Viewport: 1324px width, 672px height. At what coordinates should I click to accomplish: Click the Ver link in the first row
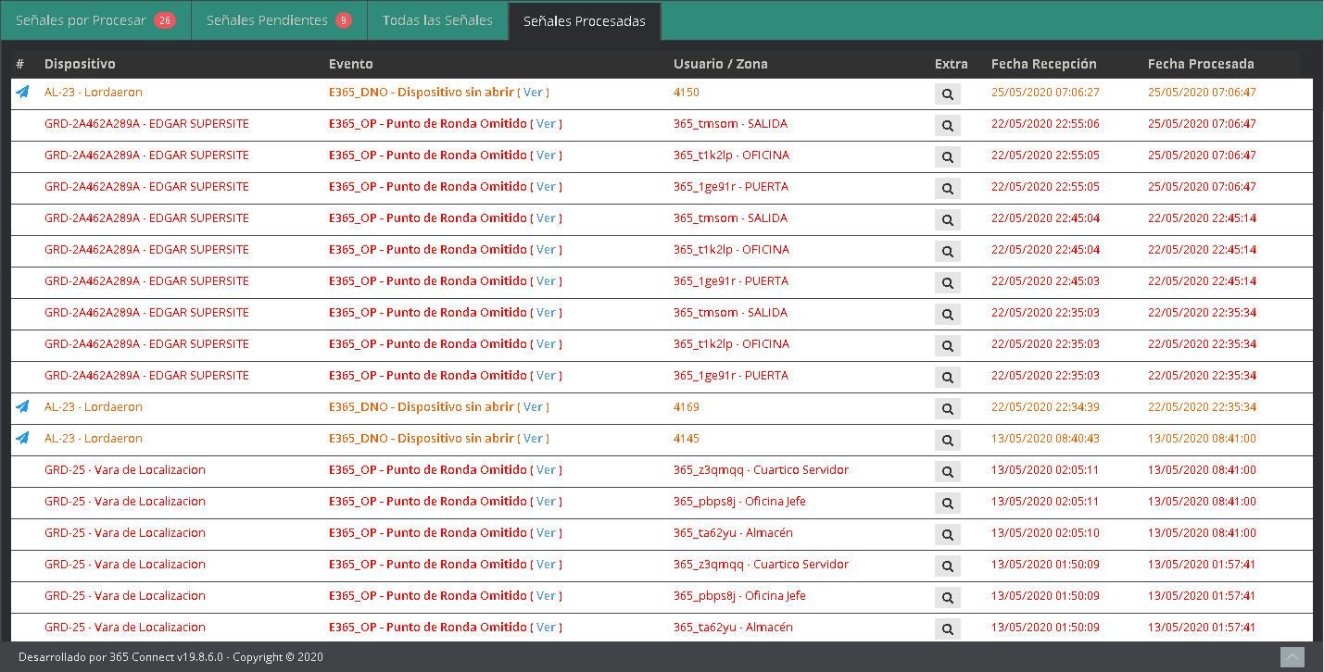tap(533, 93)
